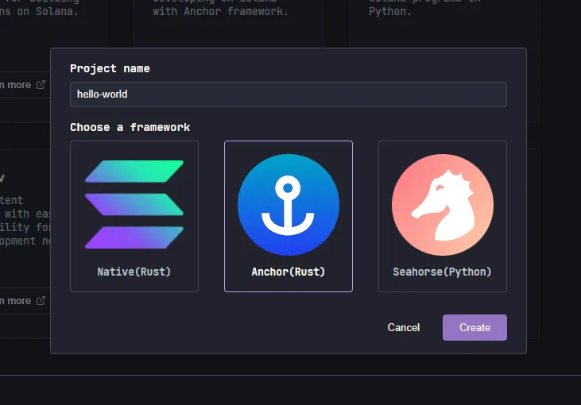Click the 'Project name' heading label
This screenshot has height=405, width=581.
tap(110, 69)
